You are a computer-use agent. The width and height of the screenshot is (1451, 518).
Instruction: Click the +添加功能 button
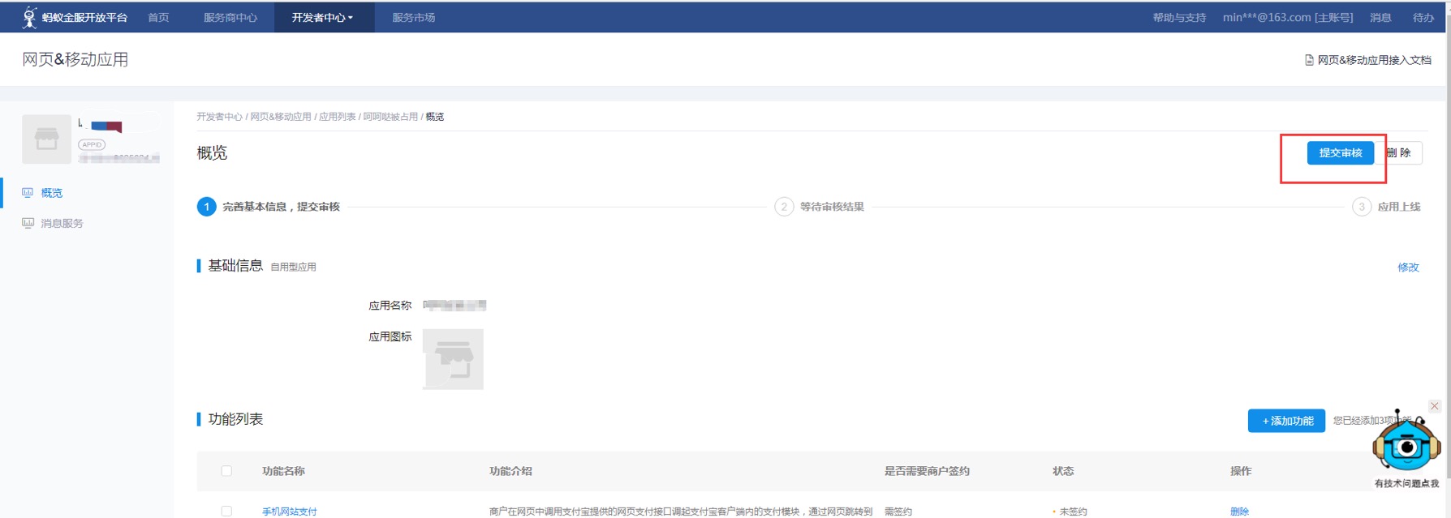[1285, 421]
